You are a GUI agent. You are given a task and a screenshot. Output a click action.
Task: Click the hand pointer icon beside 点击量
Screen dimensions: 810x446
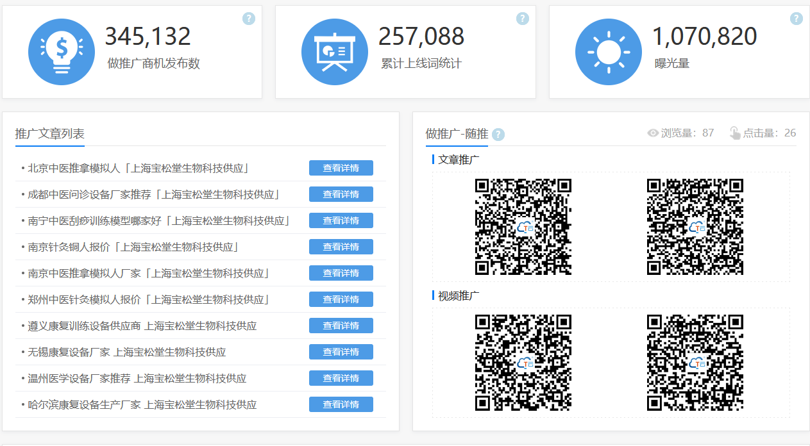point(735,133)
